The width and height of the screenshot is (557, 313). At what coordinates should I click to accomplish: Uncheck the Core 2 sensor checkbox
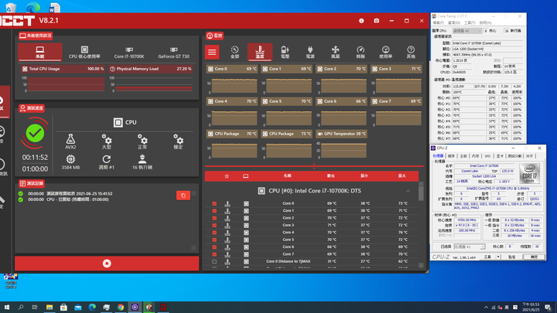214,218
